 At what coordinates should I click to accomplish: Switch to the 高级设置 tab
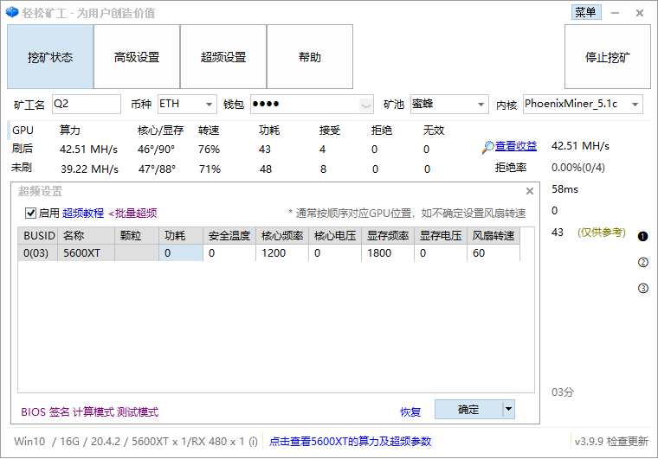pos(137,57)
